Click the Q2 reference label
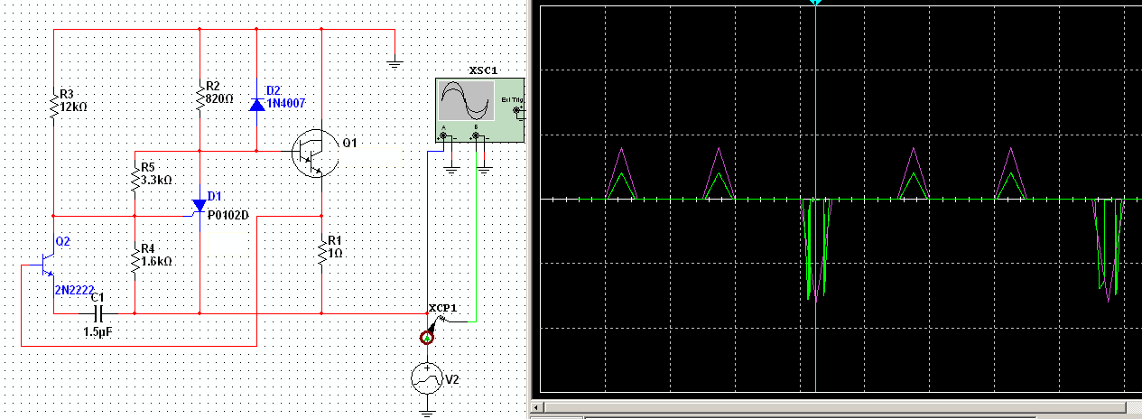 (62, 242)
